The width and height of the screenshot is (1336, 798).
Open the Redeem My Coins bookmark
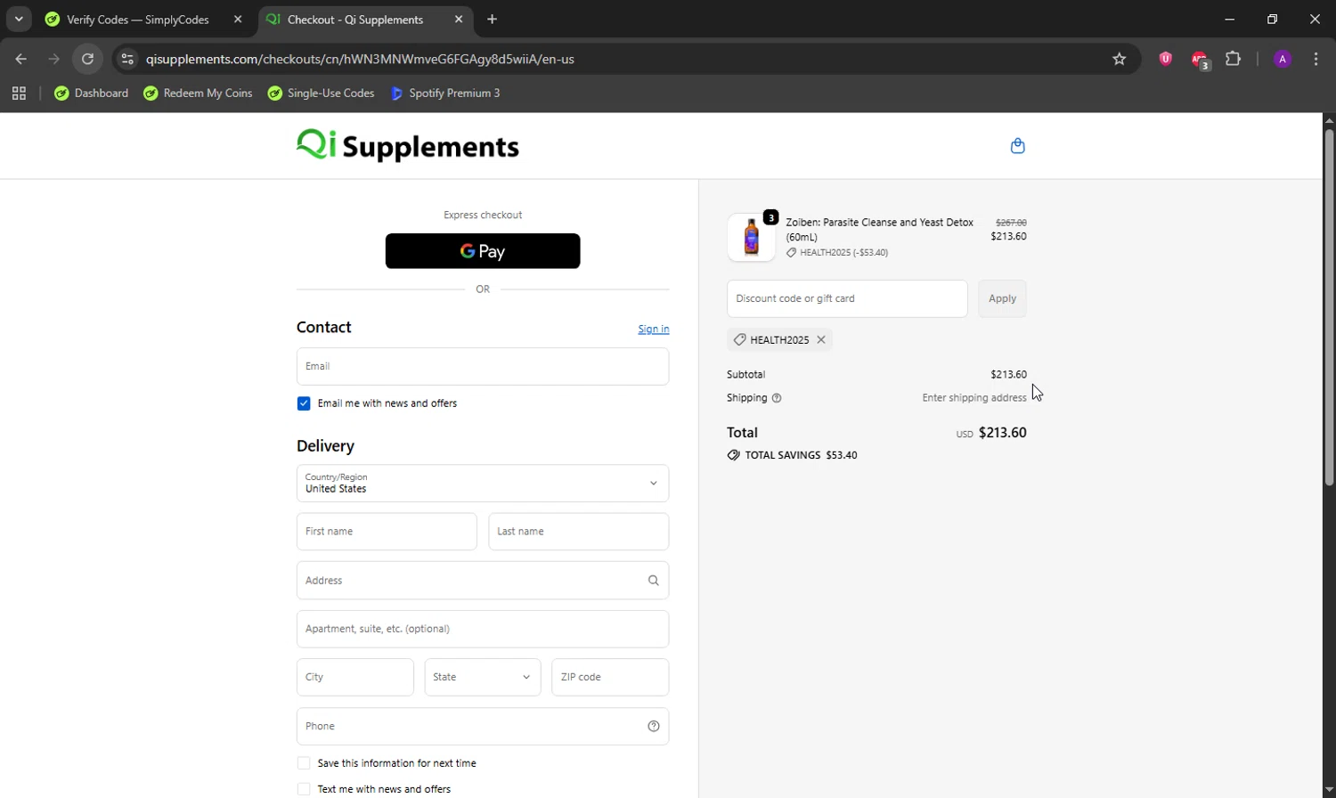tap(198, 93)
